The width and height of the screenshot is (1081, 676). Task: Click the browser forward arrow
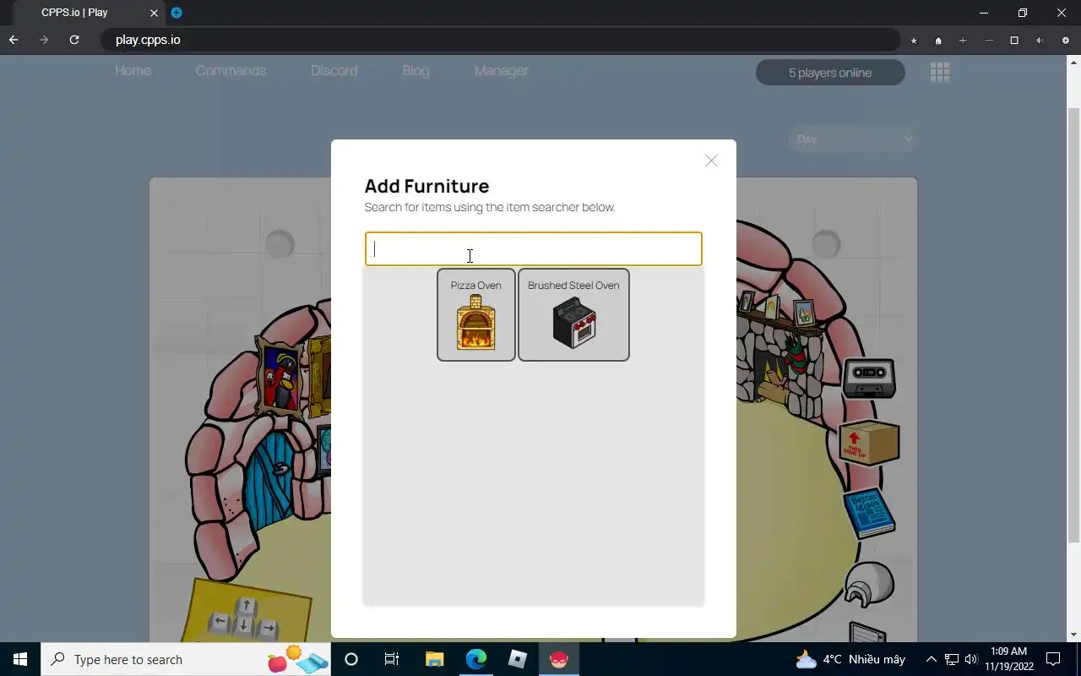pos(44,40)
